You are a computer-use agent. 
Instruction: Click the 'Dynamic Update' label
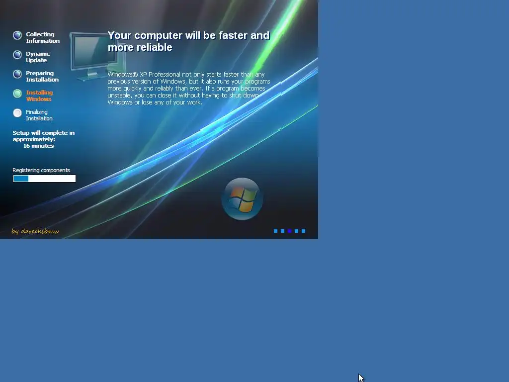click(38, 57)
